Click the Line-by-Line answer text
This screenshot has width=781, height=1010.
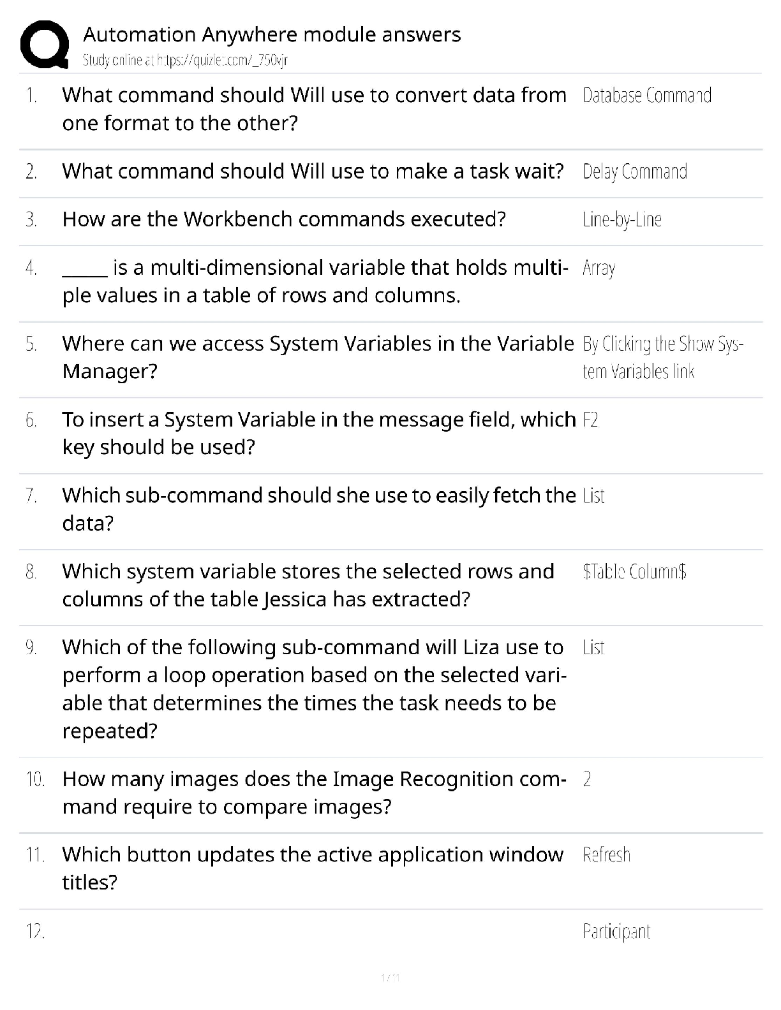622,219
